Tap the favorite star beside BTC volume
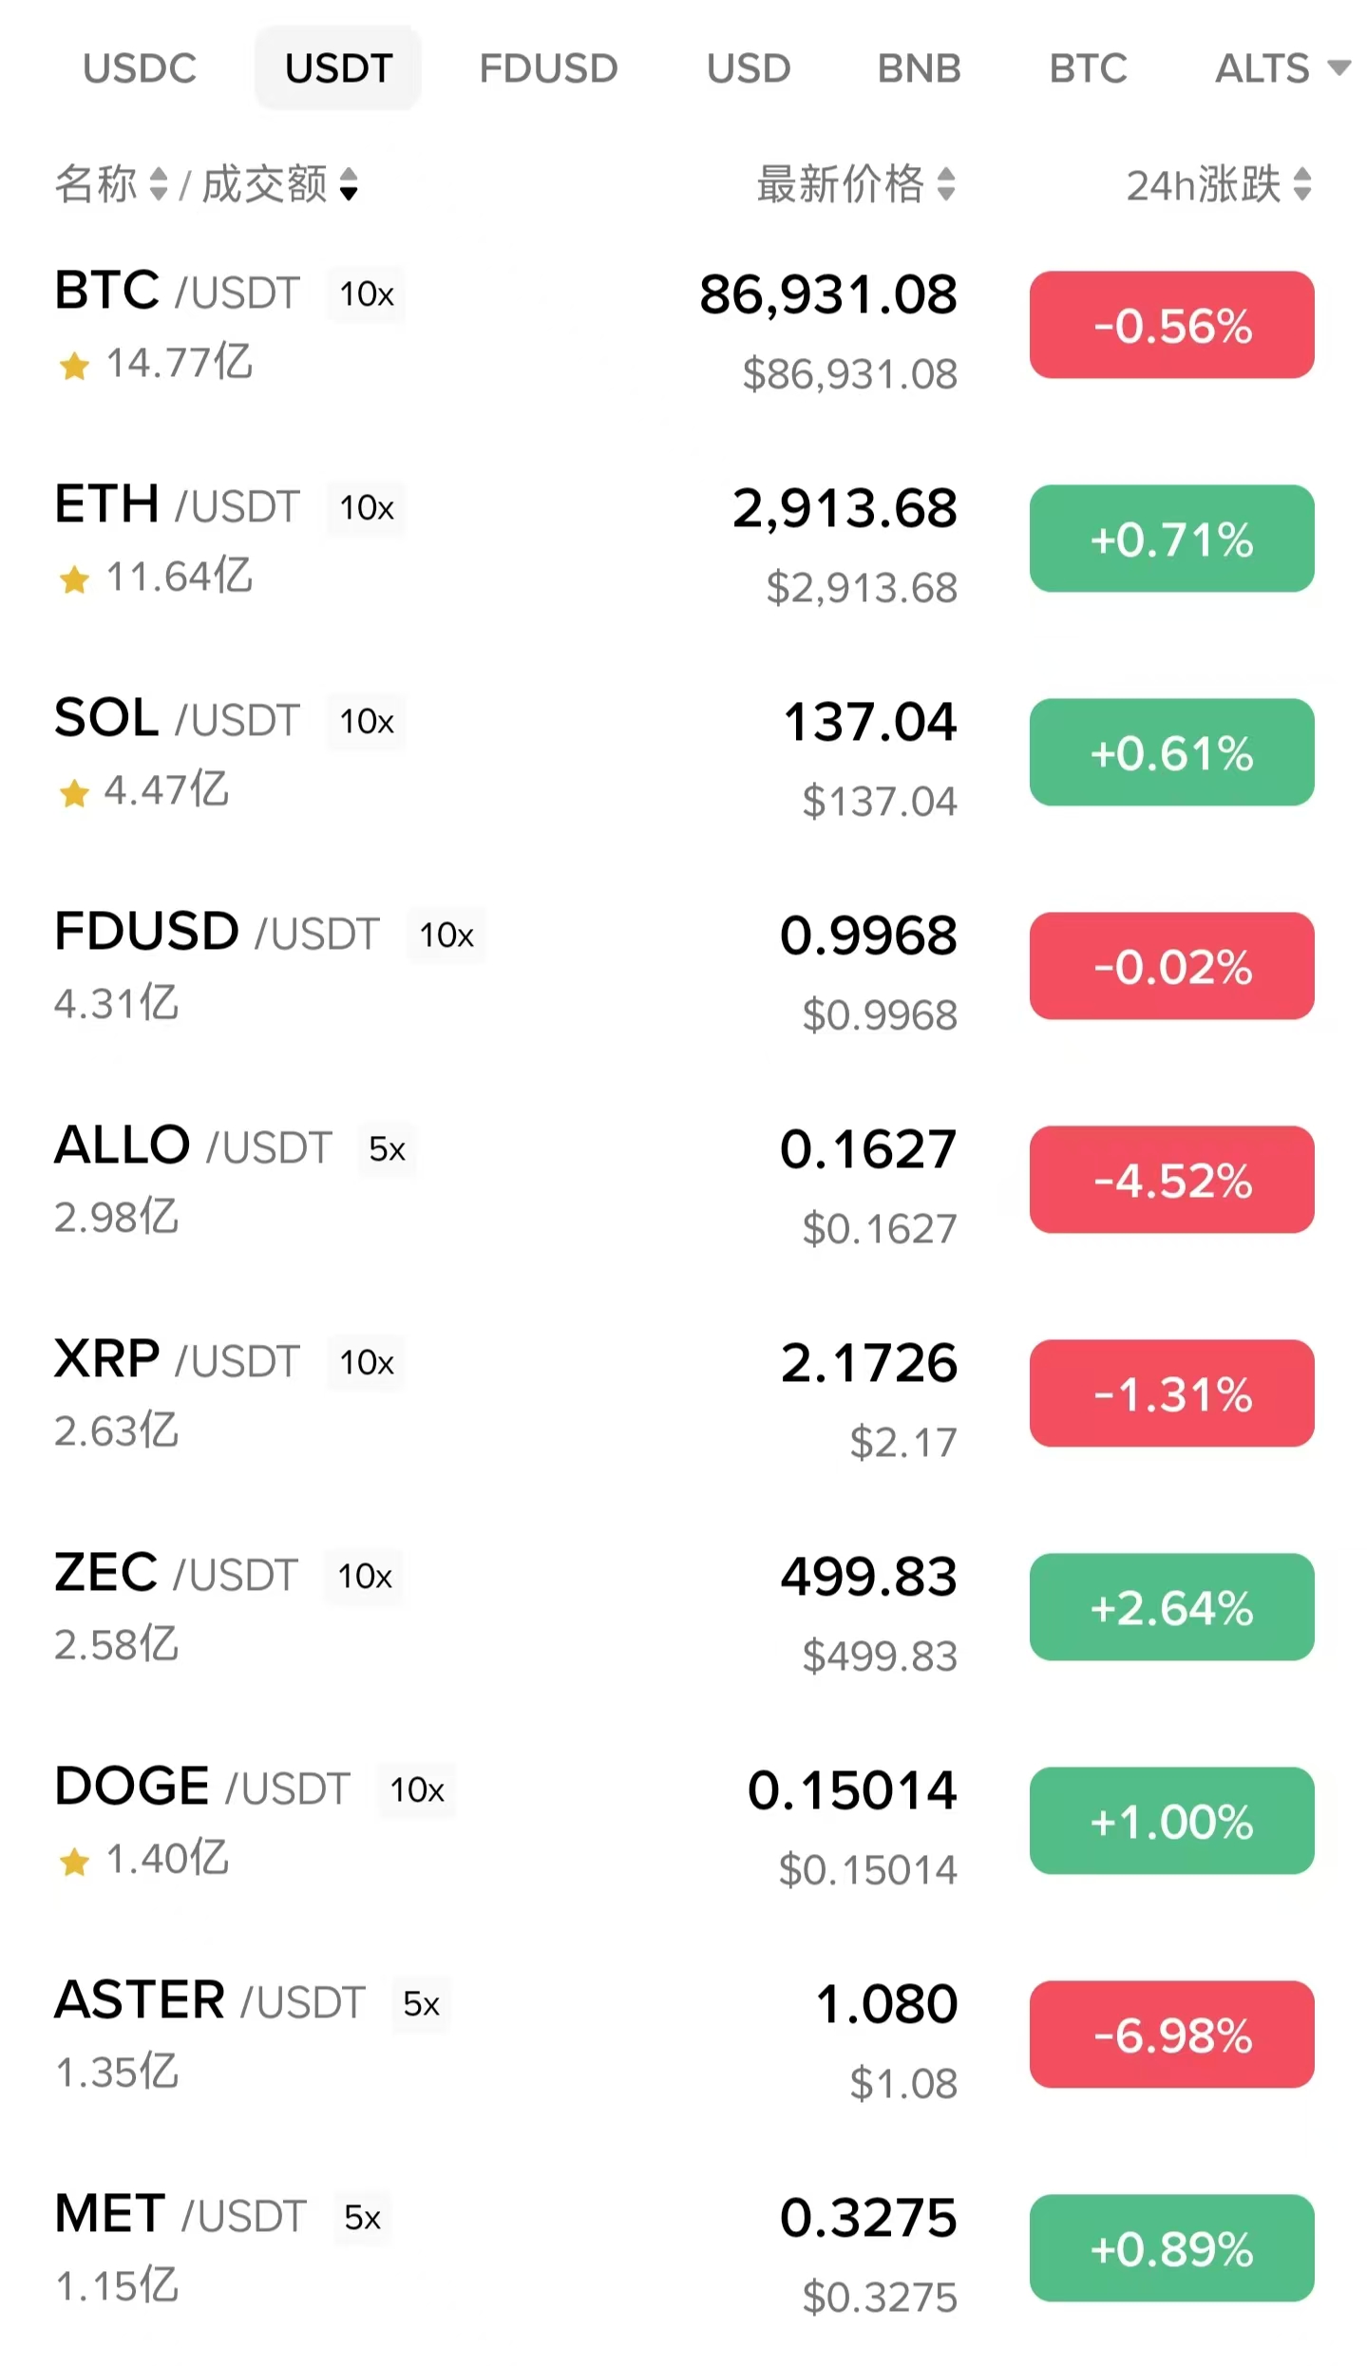Image resolution: width=1367 pixels, height=2366 pixels. (73, 365)
